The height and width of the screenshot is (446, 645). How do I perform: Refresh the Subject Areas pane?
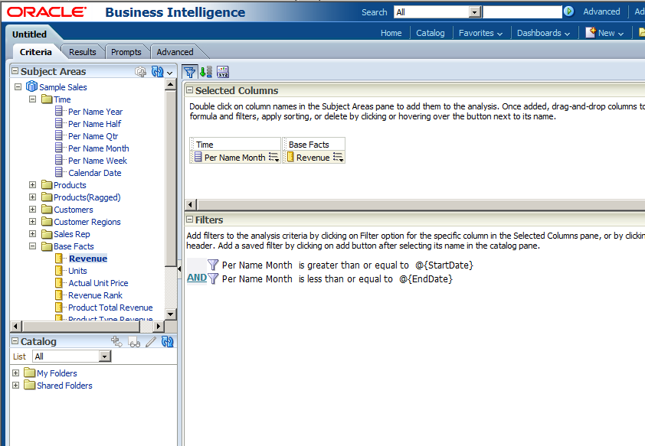tap(159, 71)
